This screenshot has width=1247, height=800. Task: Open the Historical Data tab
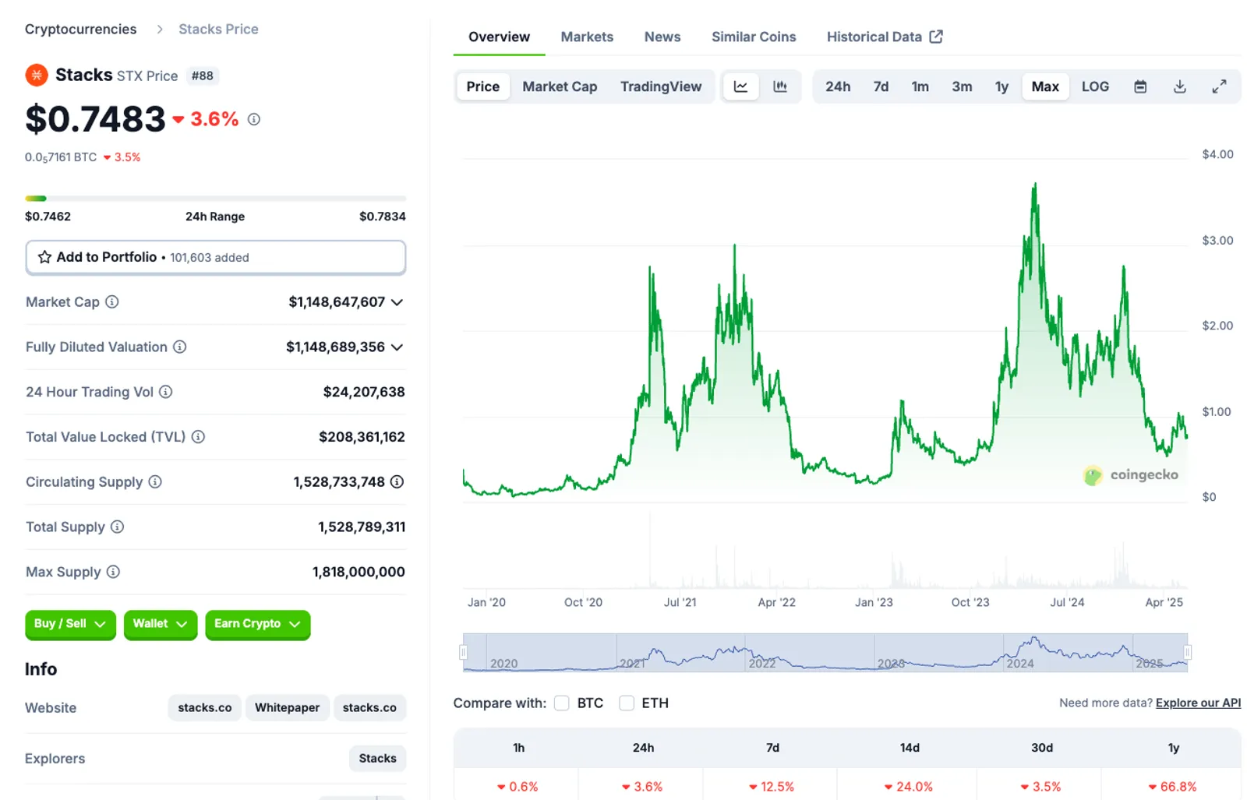[885, 37]
